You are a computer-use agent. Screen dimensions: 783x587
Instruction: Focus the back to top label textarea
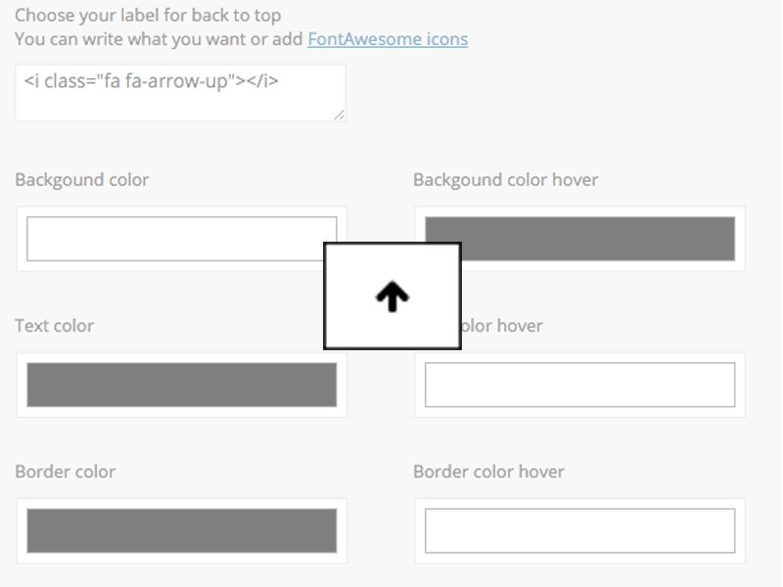coord(180,93)
